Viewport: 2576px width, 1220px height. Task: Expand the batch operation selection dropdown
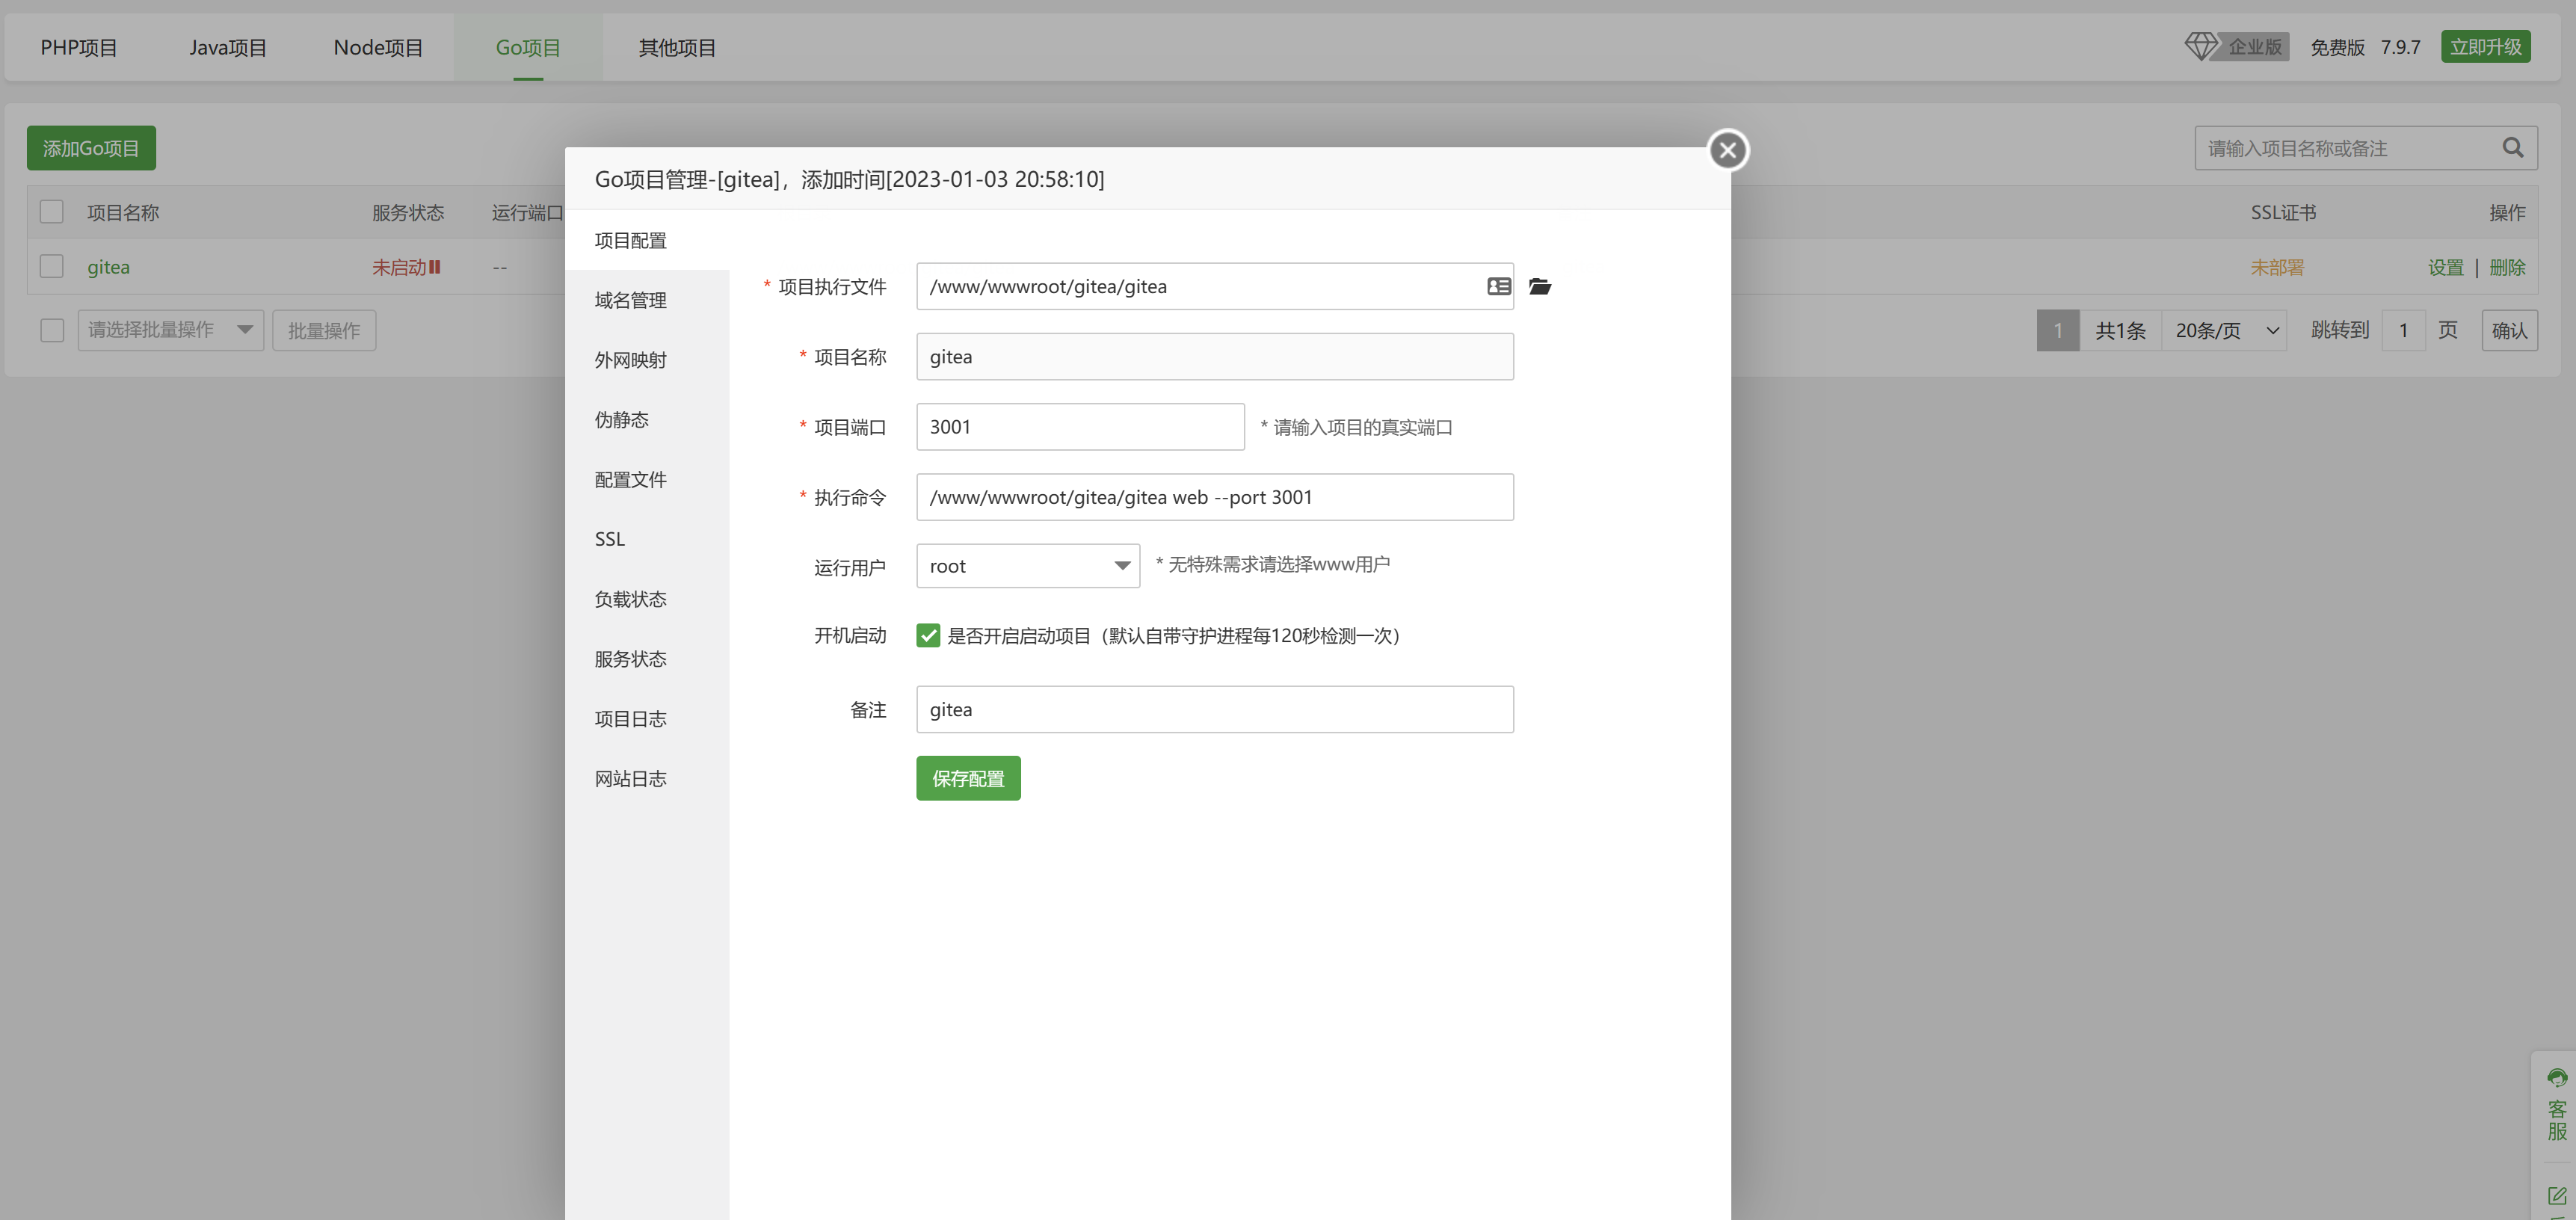pyautogui.click(x=170, y=330)
